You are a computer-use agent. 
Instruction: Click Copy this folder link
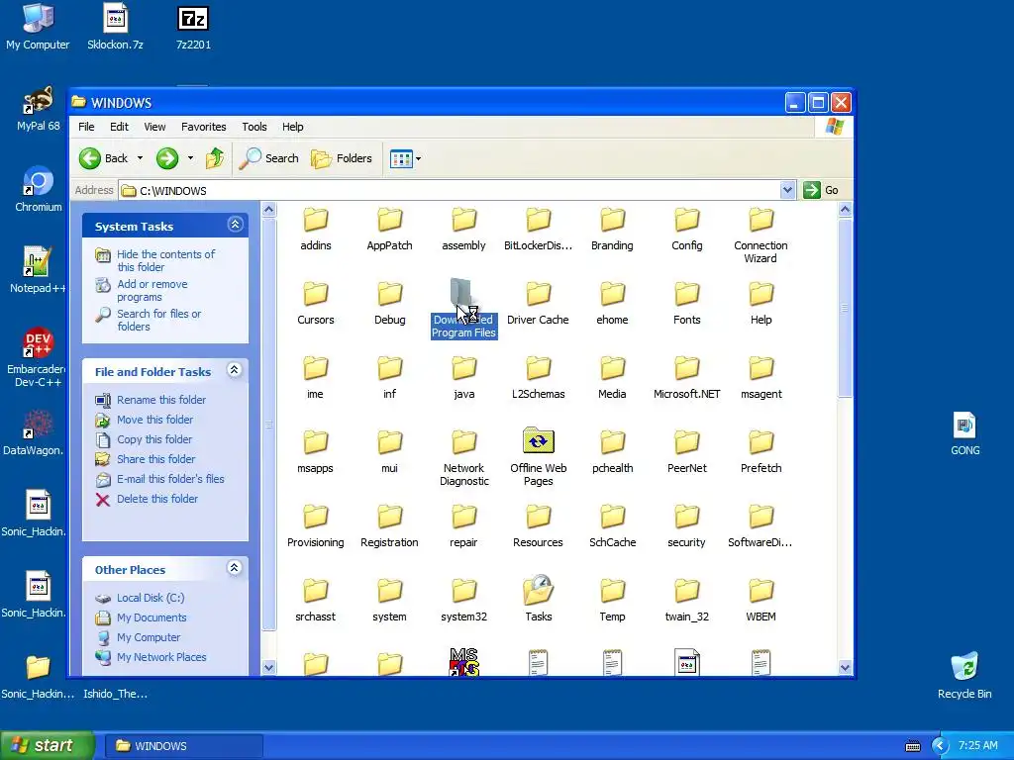pyautogui.click(x=153, y=439)
